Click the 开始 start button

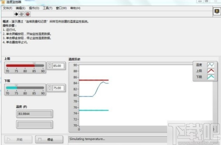(x=18, y=140)
